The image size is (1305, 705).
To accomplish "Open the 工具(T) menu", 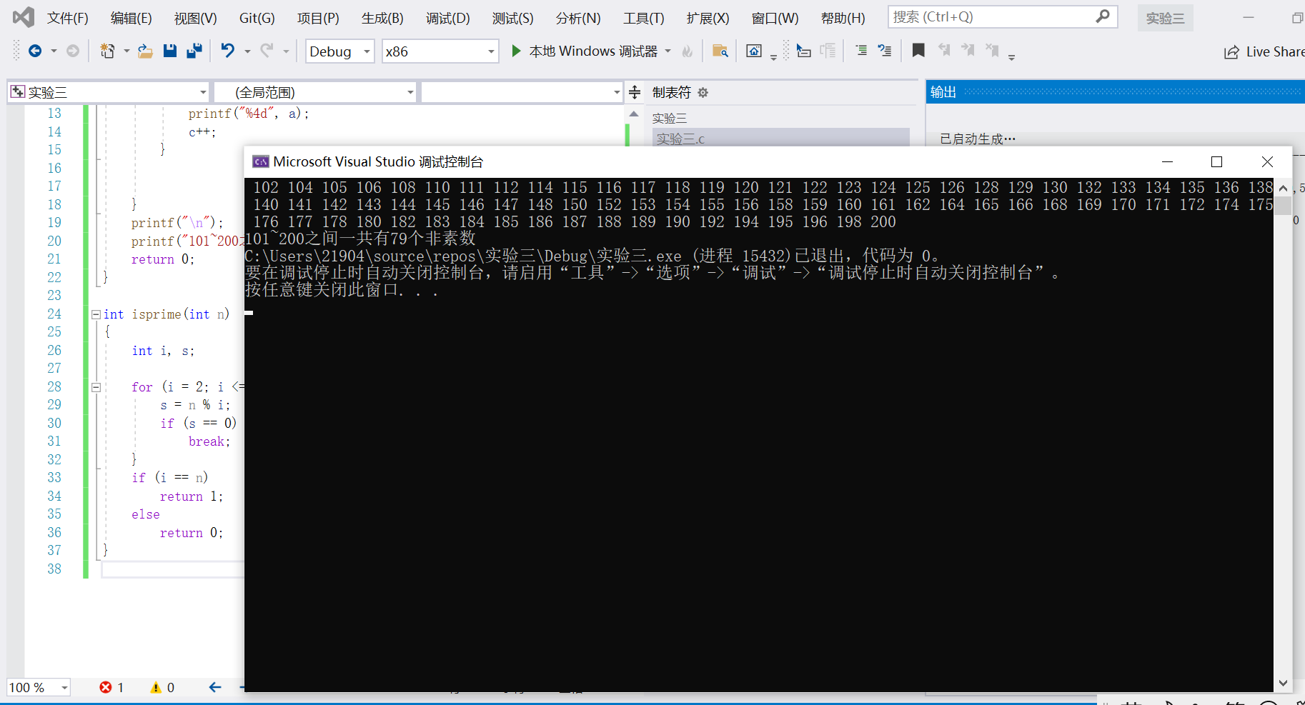I will click(644, 18).
